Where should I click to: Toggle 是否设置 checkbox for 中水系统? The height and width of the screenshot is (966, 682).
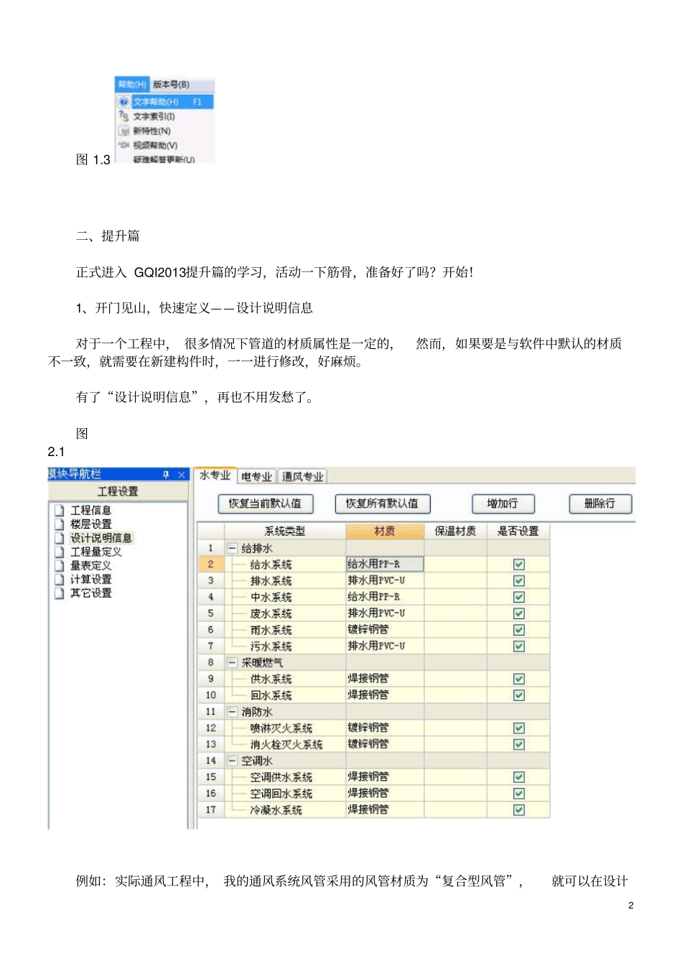pos(519,597)
